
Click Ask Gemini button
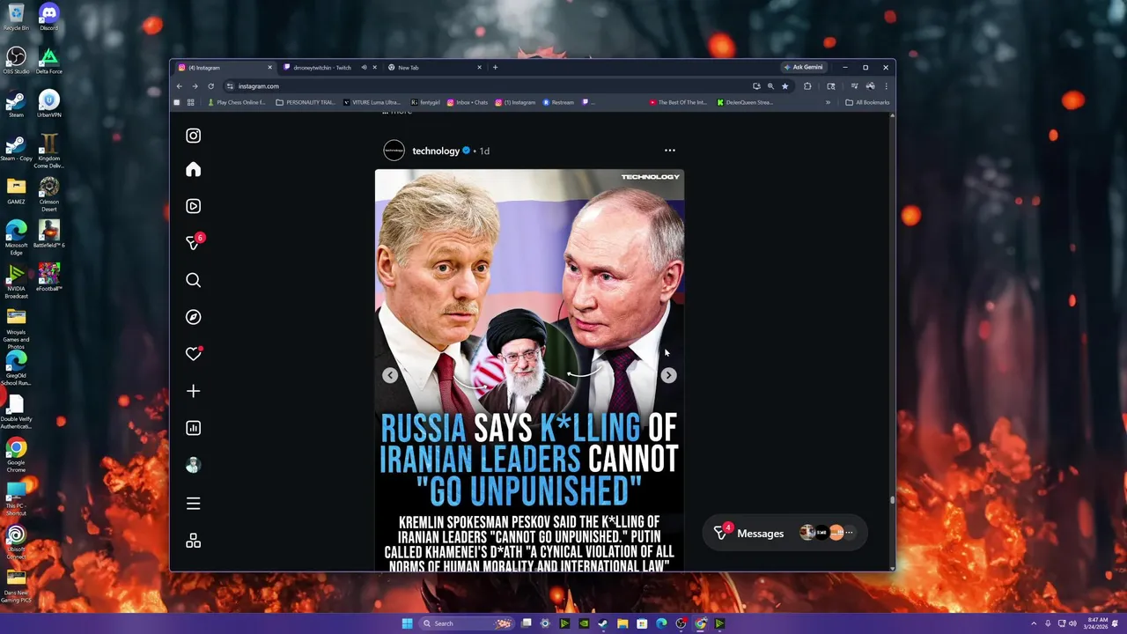pyautogui.click(x=803, y=68)
